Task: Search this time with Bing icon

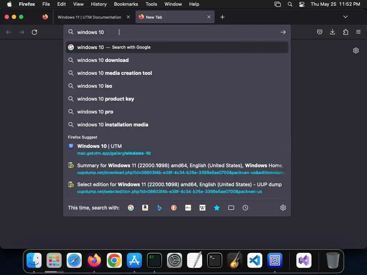Action: pyautogui.click(x=159, y=208)
